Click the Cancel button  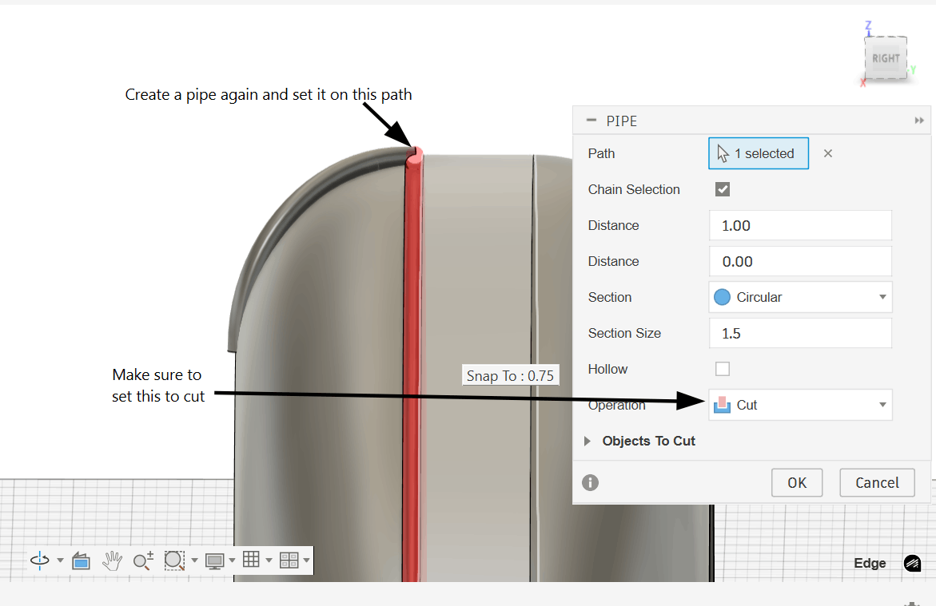tap(877, 482)
